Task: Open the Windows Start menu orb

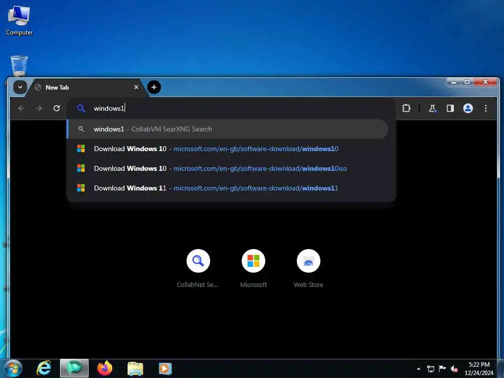Action: coord(13,368)
